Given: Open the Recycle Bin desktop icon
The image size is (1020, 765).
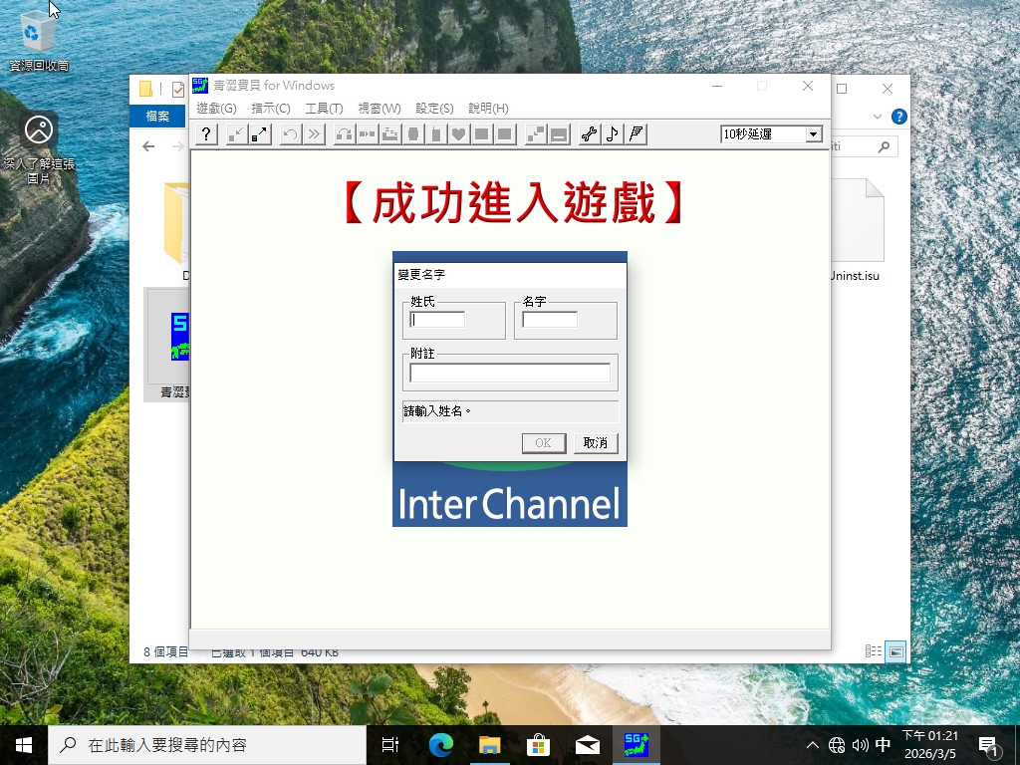Looking at the screenshot, I should [x=39, y=40].
